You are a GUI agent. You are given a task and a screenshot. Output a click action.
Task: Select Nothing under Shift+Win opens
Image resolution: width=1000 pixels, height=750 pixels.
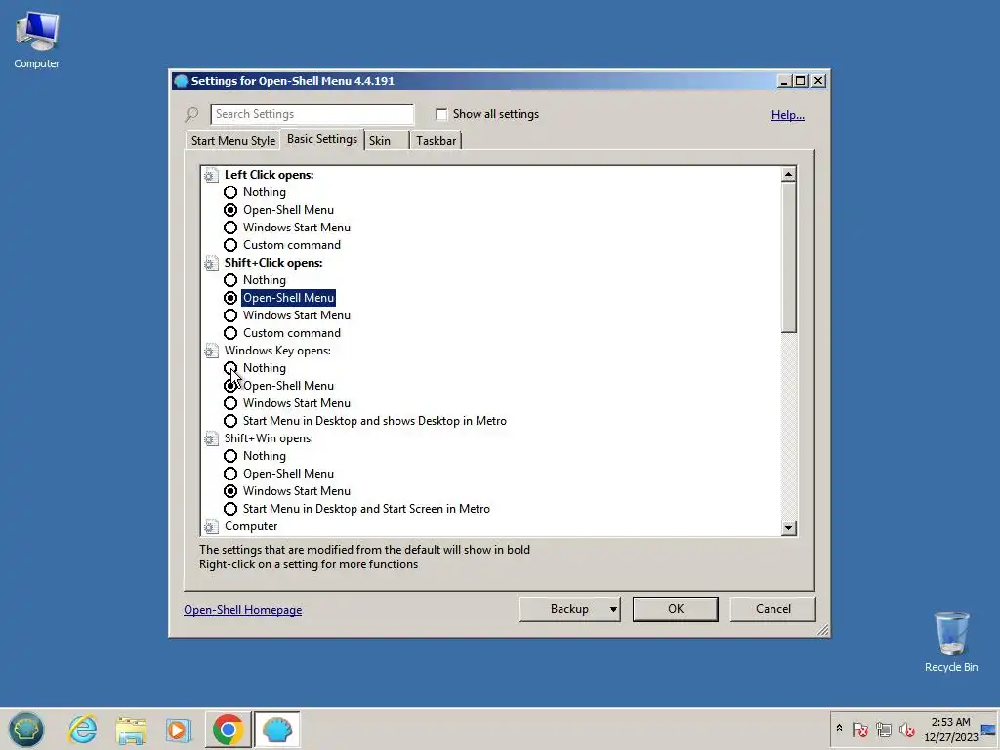pyautogui.click(x=230, y=457)
